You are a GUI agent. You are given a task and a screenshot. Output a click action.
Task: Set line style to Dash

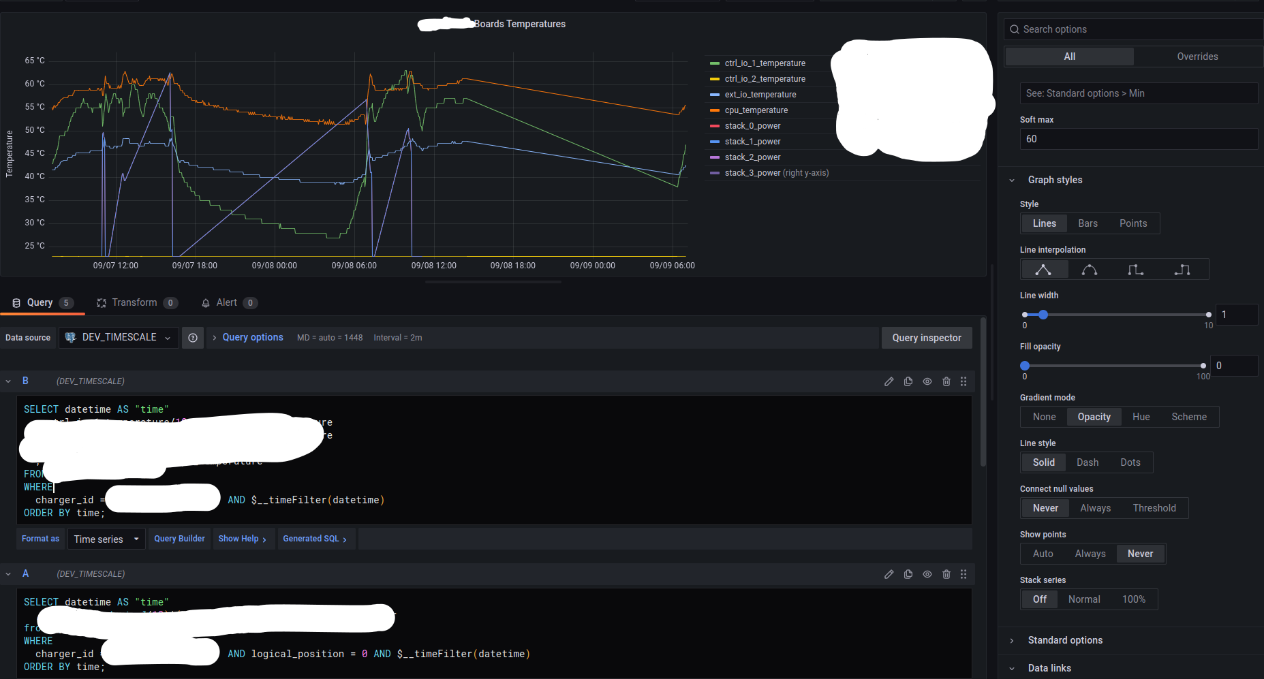(1087, 462)
